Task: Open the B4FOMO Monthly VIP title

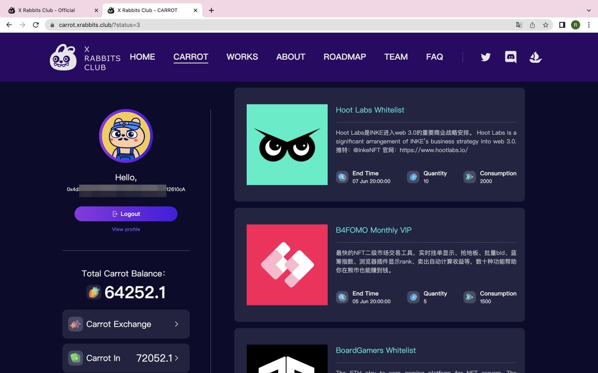Action: (374, 230)
